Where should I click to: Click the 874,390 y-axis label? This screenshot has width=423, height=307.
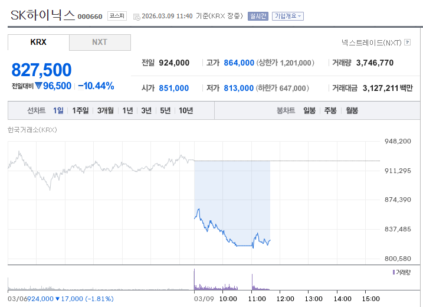pos(398,200)
